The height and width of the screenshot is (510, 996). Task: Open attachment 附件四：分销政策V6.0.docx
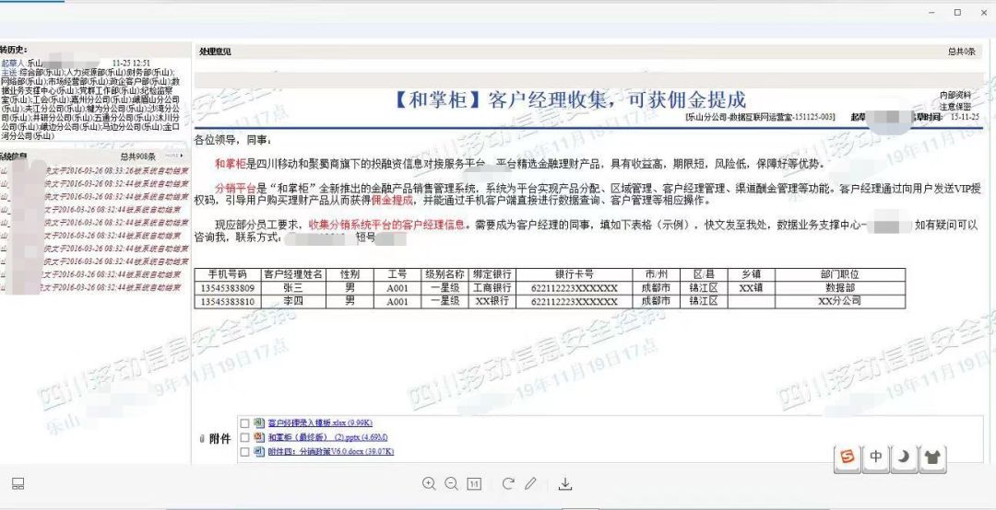pos(331,452)
